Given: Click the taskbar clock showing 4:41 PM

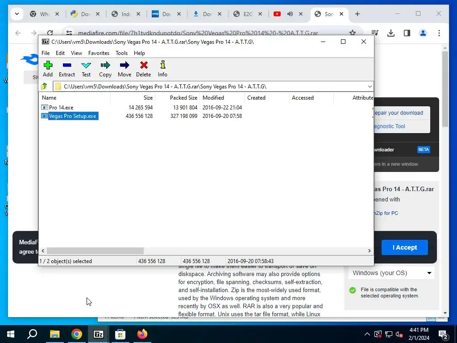Looking at the screenshot, I should 419,334.
